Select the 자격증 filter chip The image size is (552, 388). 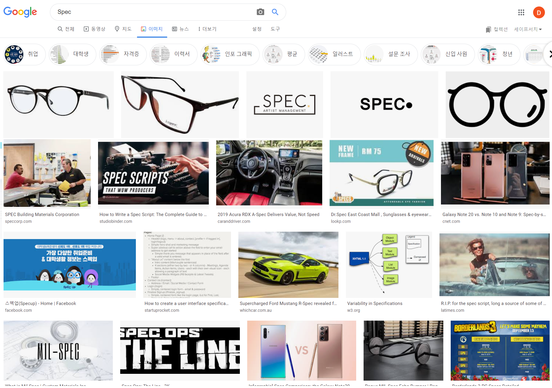pyautogui.click(x=123, y=54)
